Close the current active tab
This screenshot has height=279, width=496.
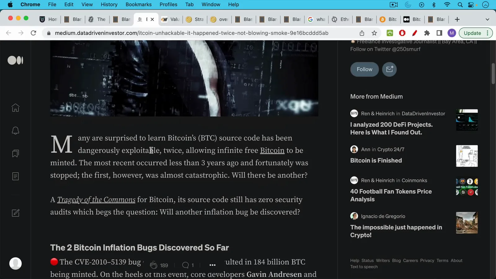click(x=152, y=19)
